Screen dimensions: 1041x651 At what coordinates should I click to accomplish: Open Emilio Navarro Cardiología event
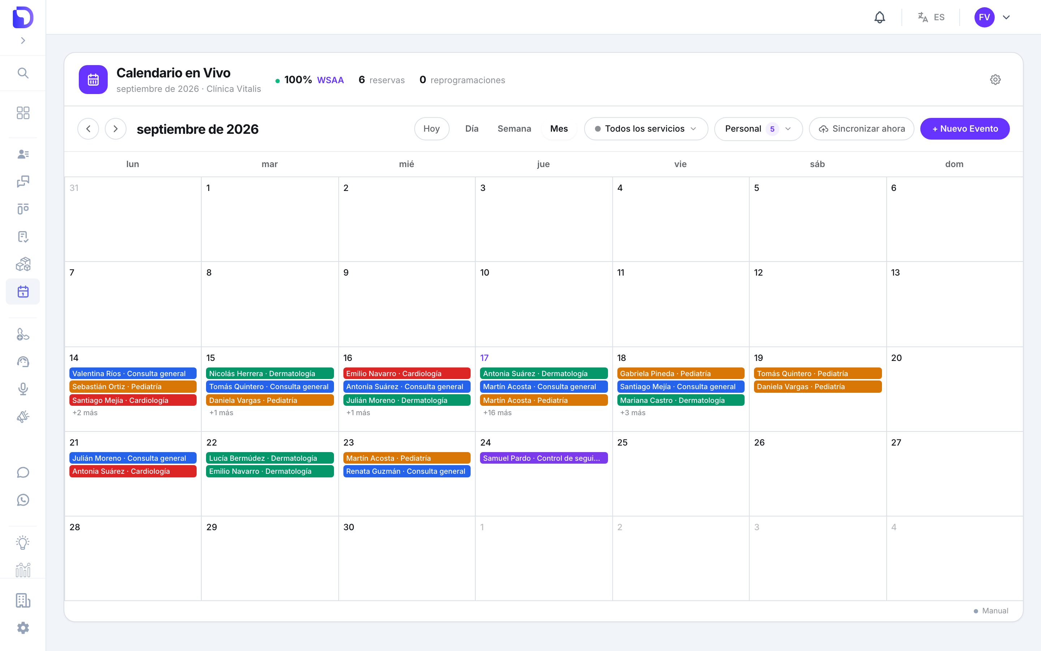click(x=407, y=373)
